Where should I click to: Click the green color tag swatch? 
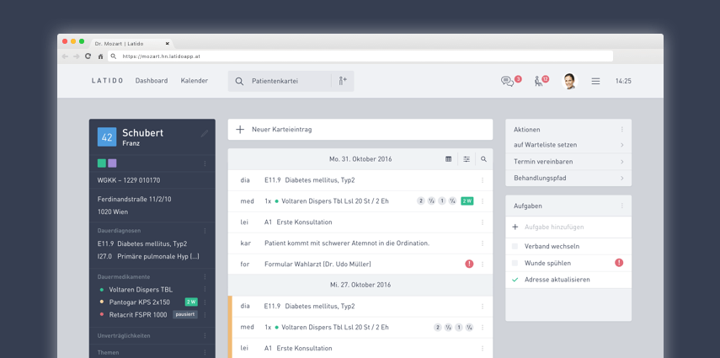[102, 163]
